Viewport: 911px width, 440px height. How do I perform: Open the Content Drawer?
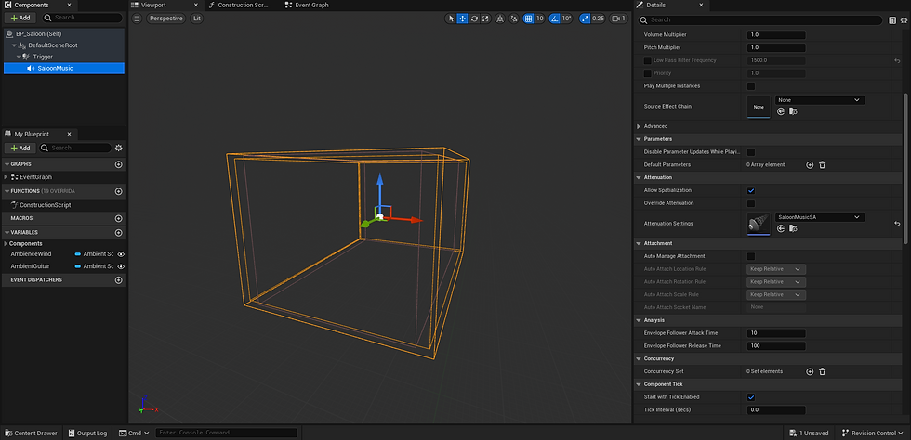[x=32, y=433]
